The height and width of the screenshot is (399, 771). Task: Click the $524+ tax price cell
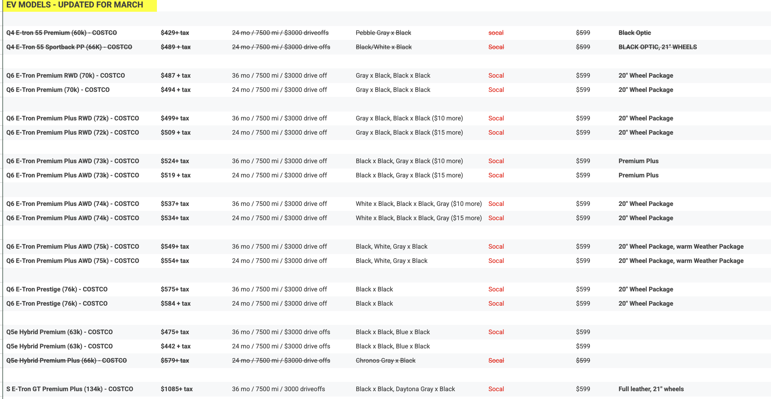coord(175,161)
